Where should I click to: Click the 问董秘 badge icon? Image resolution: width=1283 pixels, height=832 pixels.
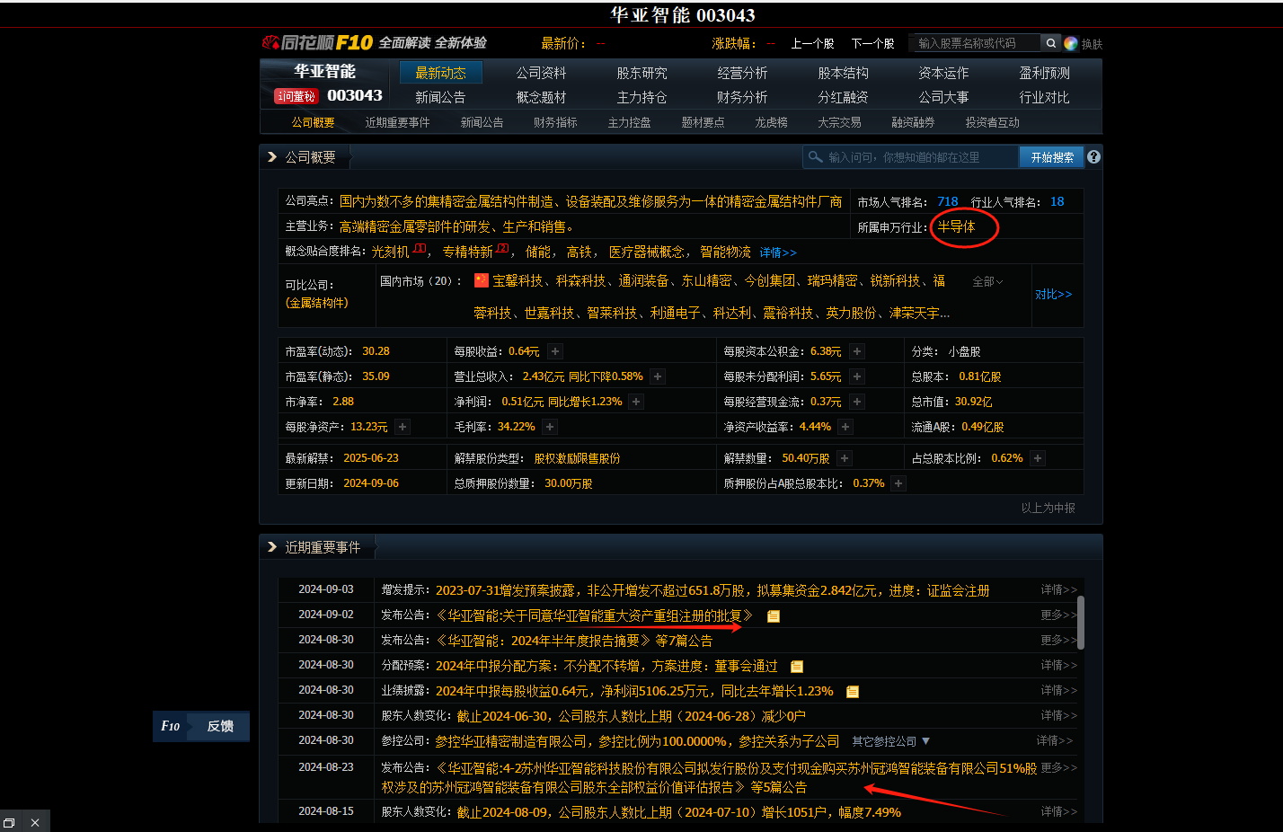(296, 96)
